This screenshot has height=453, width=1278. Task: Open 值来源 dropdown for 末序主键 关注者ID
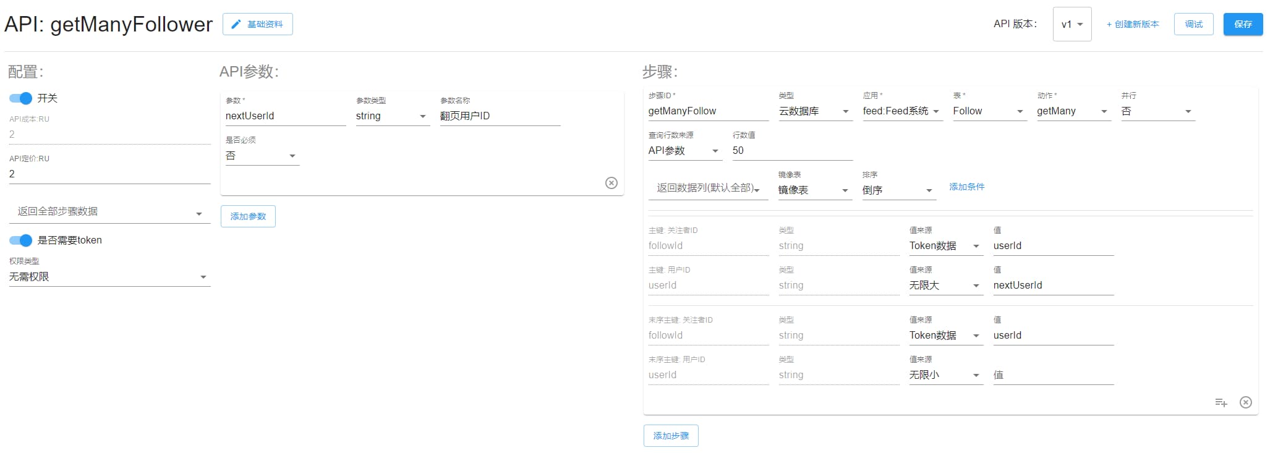[946, 336]
